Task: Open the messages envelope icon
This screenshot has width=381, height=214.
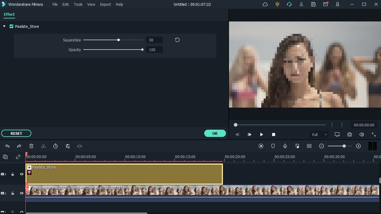Action: (x=325, y=4)
